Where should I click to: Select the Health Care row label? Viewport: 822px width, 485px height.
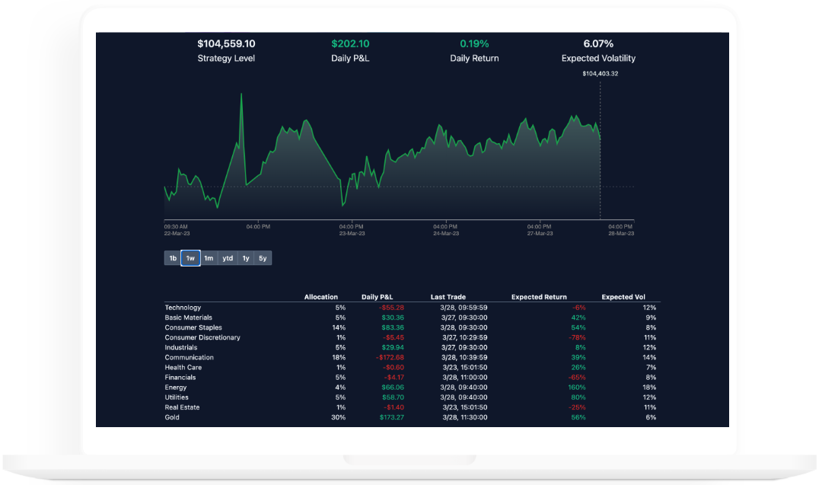(183, 368)
